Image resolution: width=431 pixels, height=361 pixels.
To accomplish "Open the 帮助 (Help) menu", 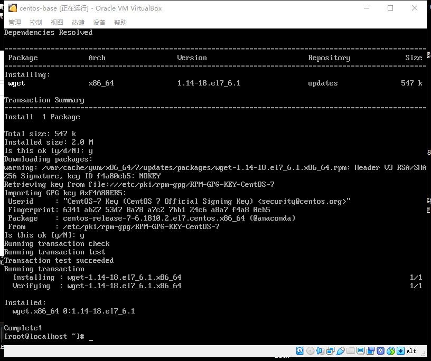I will coord(120,22).
